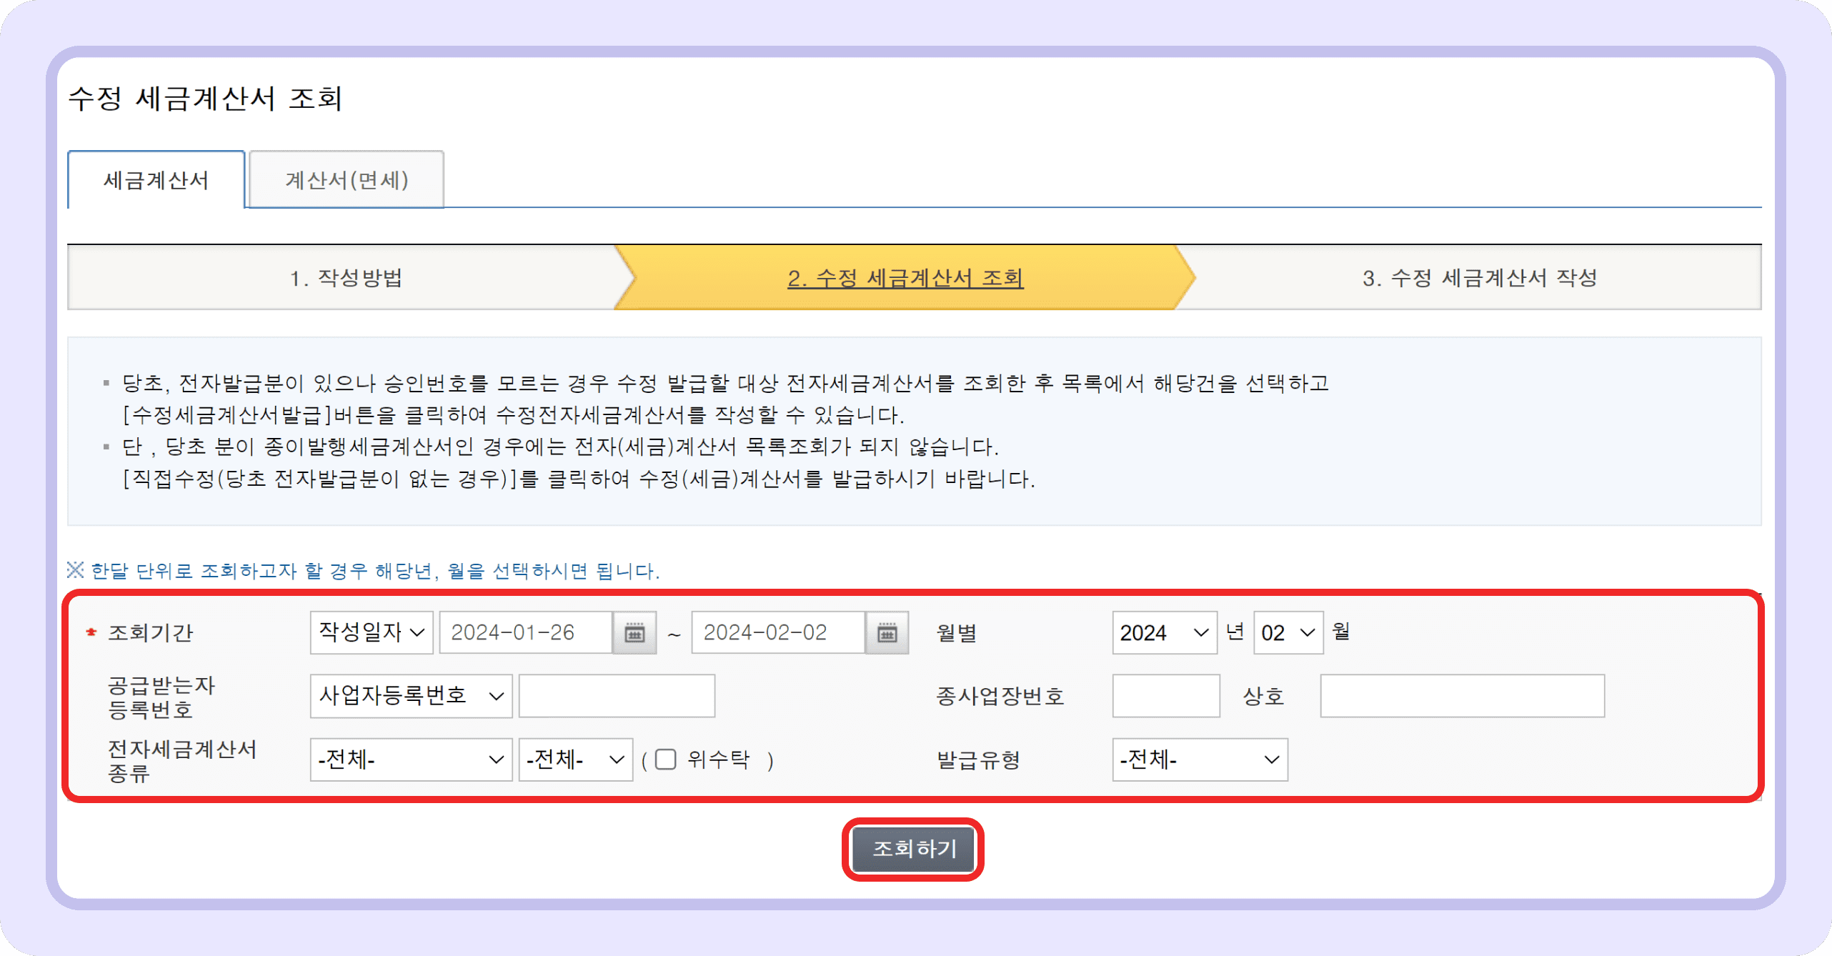Switch to the 계산서(면세) tab
The image size is (1832, 956).
click(347, 180)
